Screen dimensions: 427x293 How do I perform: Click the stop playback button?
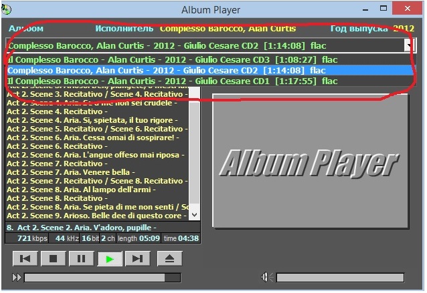[54, 258]
